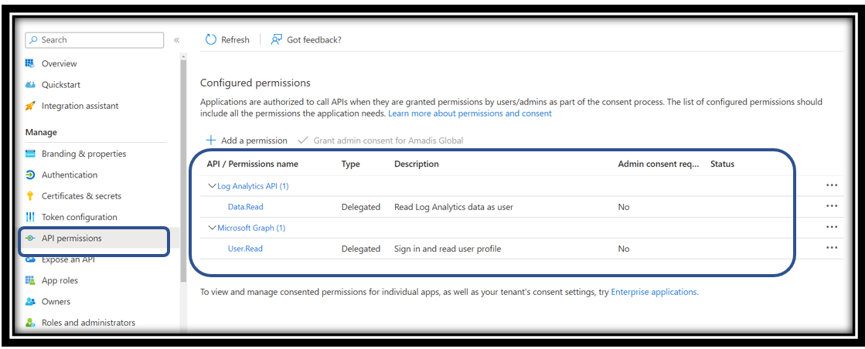Open more options for Data.Read row
This screenshot has width=865, height=349.
(832, 206)
